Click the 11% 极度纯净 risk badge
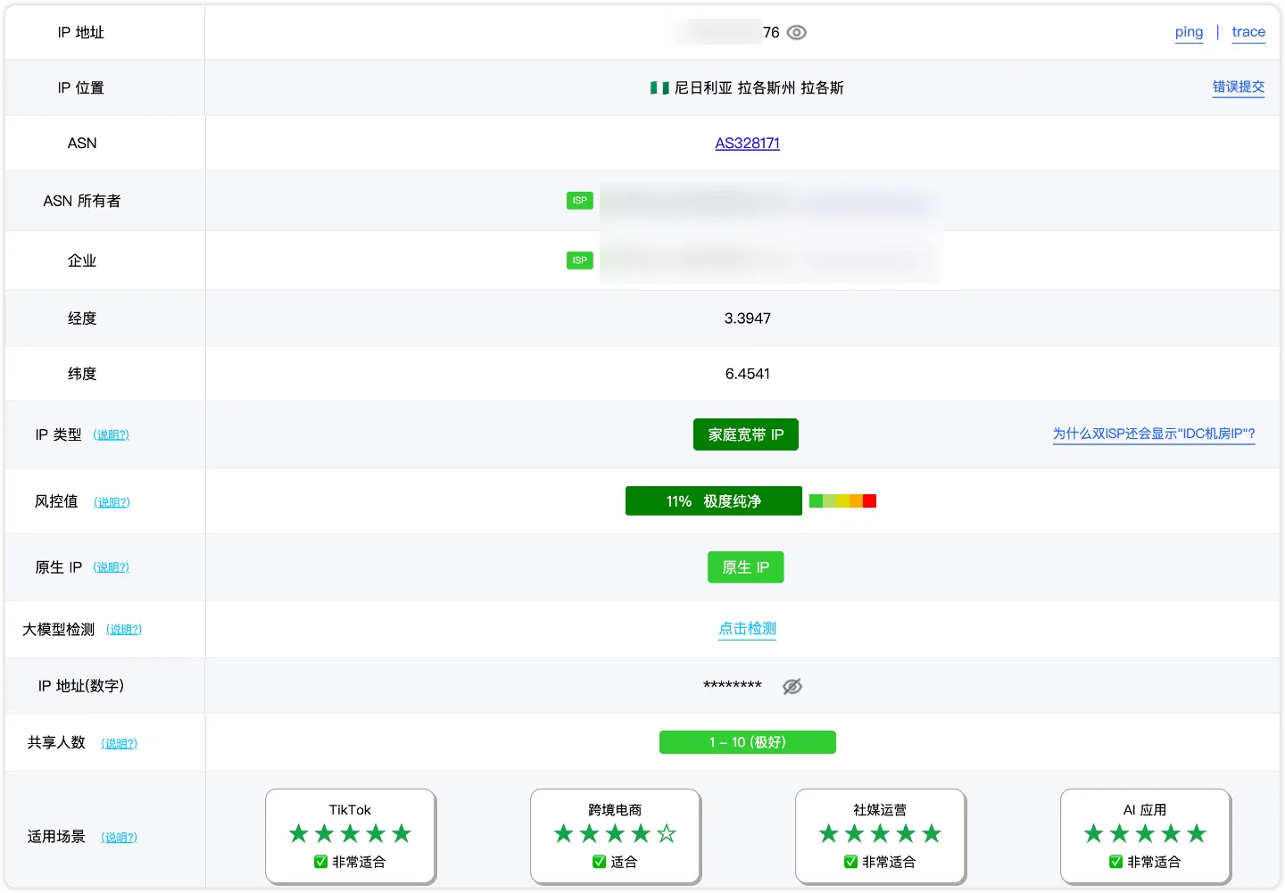This screenshot has width=1285, height=893. 714,501
